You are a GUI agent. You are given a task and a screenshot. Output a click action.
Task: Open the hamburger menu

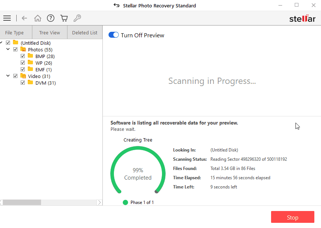point(7,18)
